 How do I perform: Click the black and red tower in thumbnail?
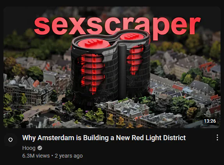coord(111,67)
